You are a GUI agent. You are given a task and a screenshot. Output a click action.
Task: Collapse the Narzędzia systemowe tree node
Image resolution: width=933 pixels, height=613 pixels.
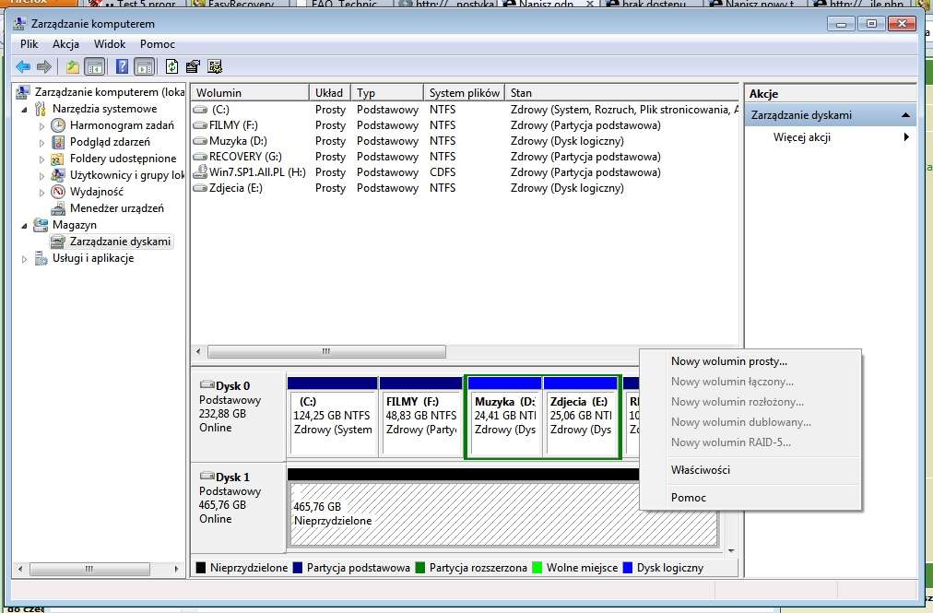[x=24, y=110]
